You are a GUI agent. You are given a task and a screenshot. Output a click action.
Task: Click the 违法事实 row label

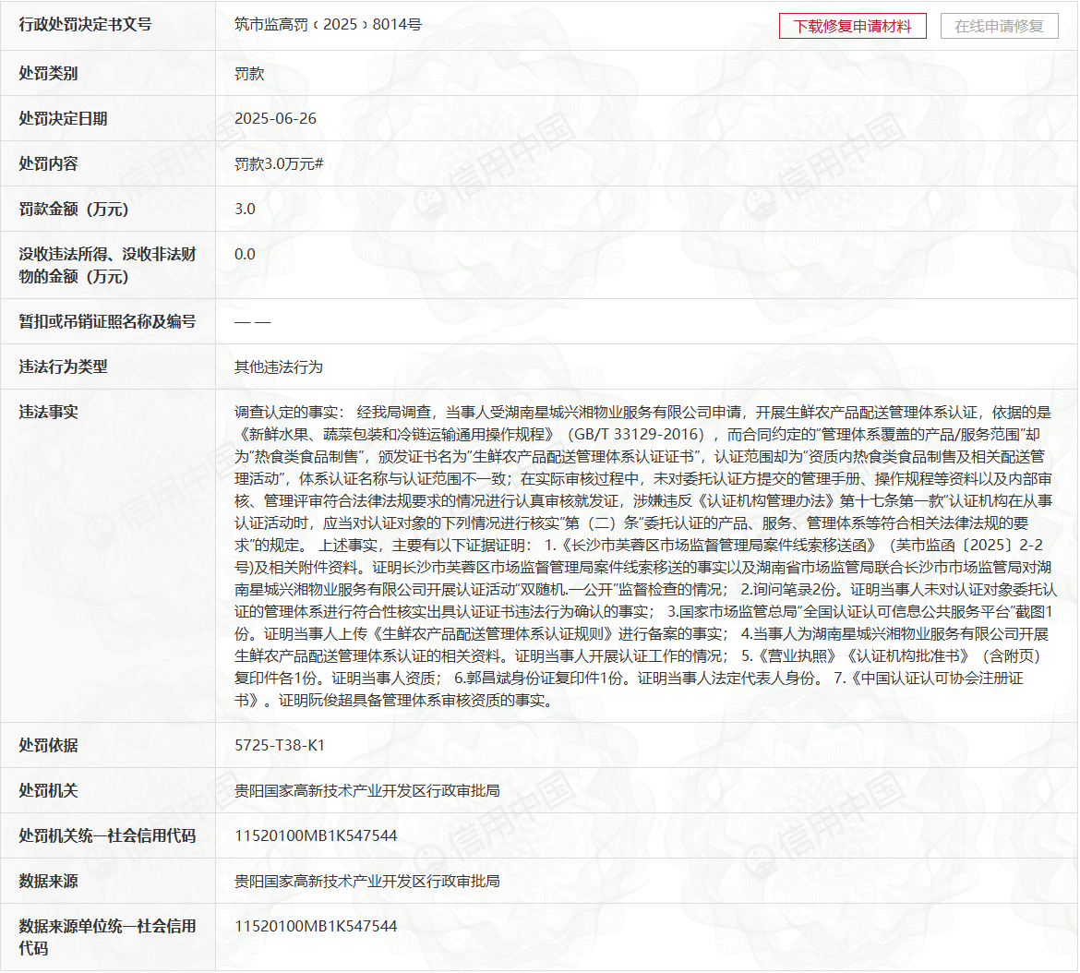[x=48, y=413]
